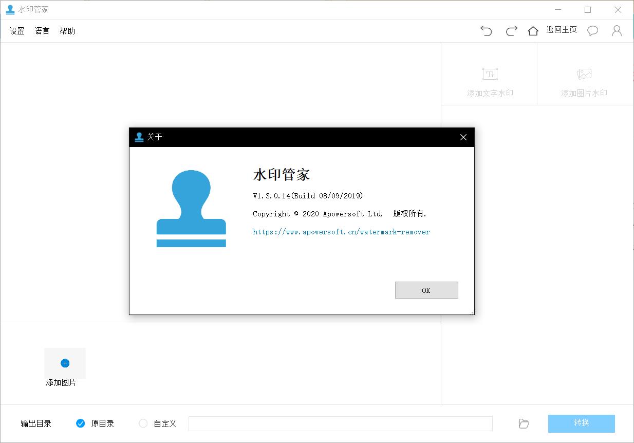Click the 转换 convert button
634x443 pixels.
coord(581,423)
